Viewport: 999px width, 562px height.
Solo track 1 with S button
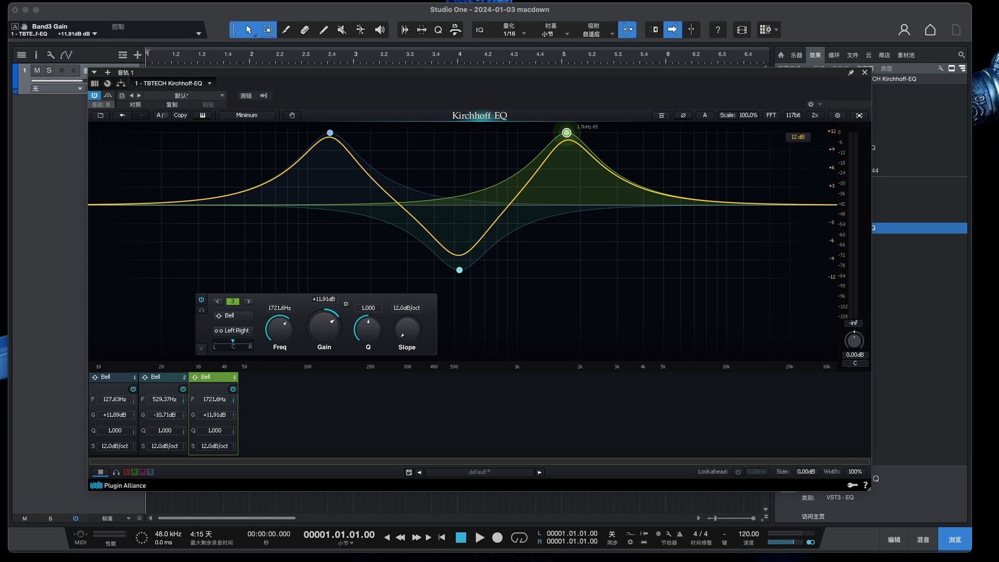(x=49, y=70)
